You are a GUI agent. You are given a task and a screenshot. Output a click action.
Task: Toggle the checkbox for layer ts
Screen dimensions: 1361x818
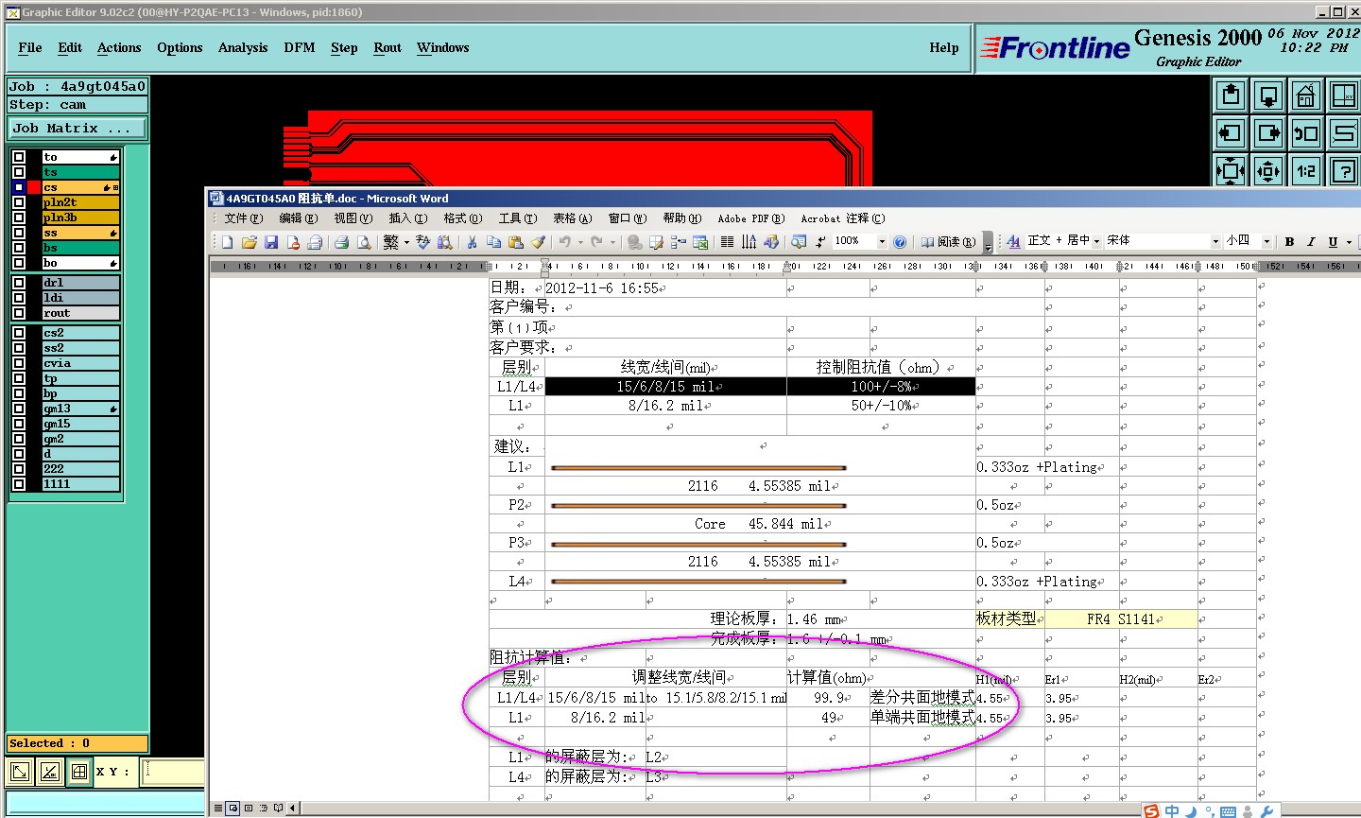[19, 172]
